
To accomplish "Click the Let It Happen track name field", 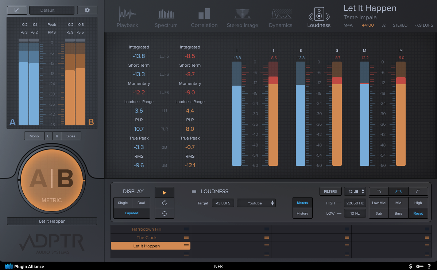I will coord(52,221).
